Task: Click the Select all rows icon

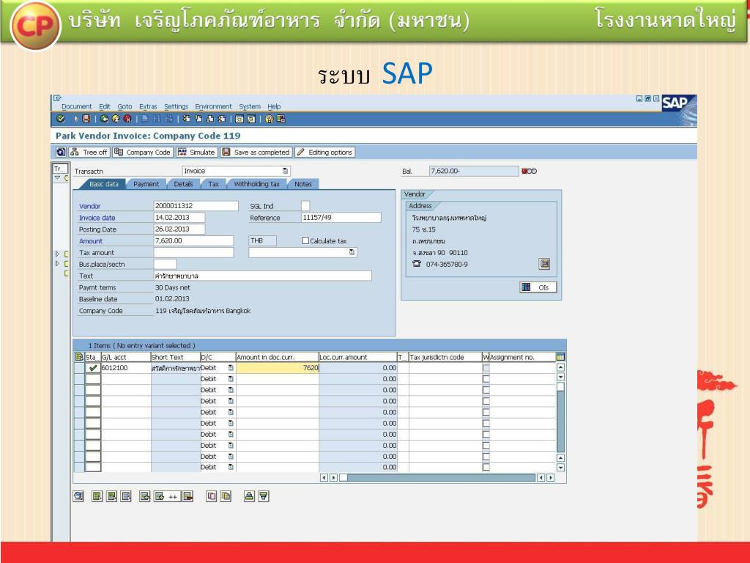Action: point(97,496)
